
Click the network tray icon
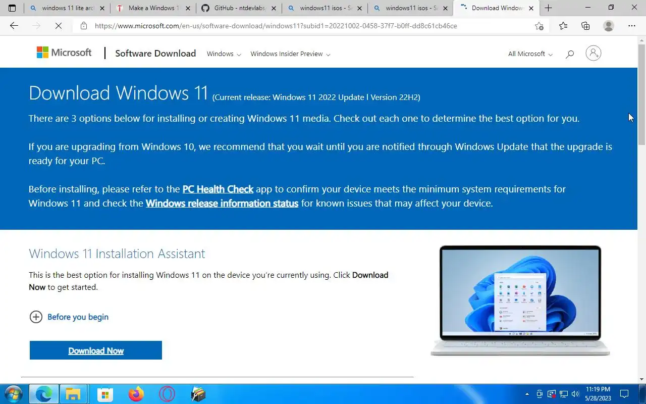(x=564, y=394)
